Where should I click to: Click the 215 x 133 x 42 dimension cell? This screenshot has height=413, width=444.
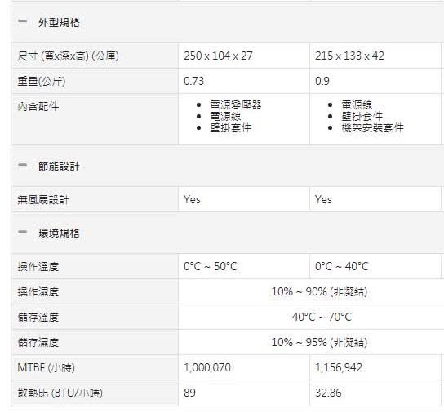(x=349, y=56)
